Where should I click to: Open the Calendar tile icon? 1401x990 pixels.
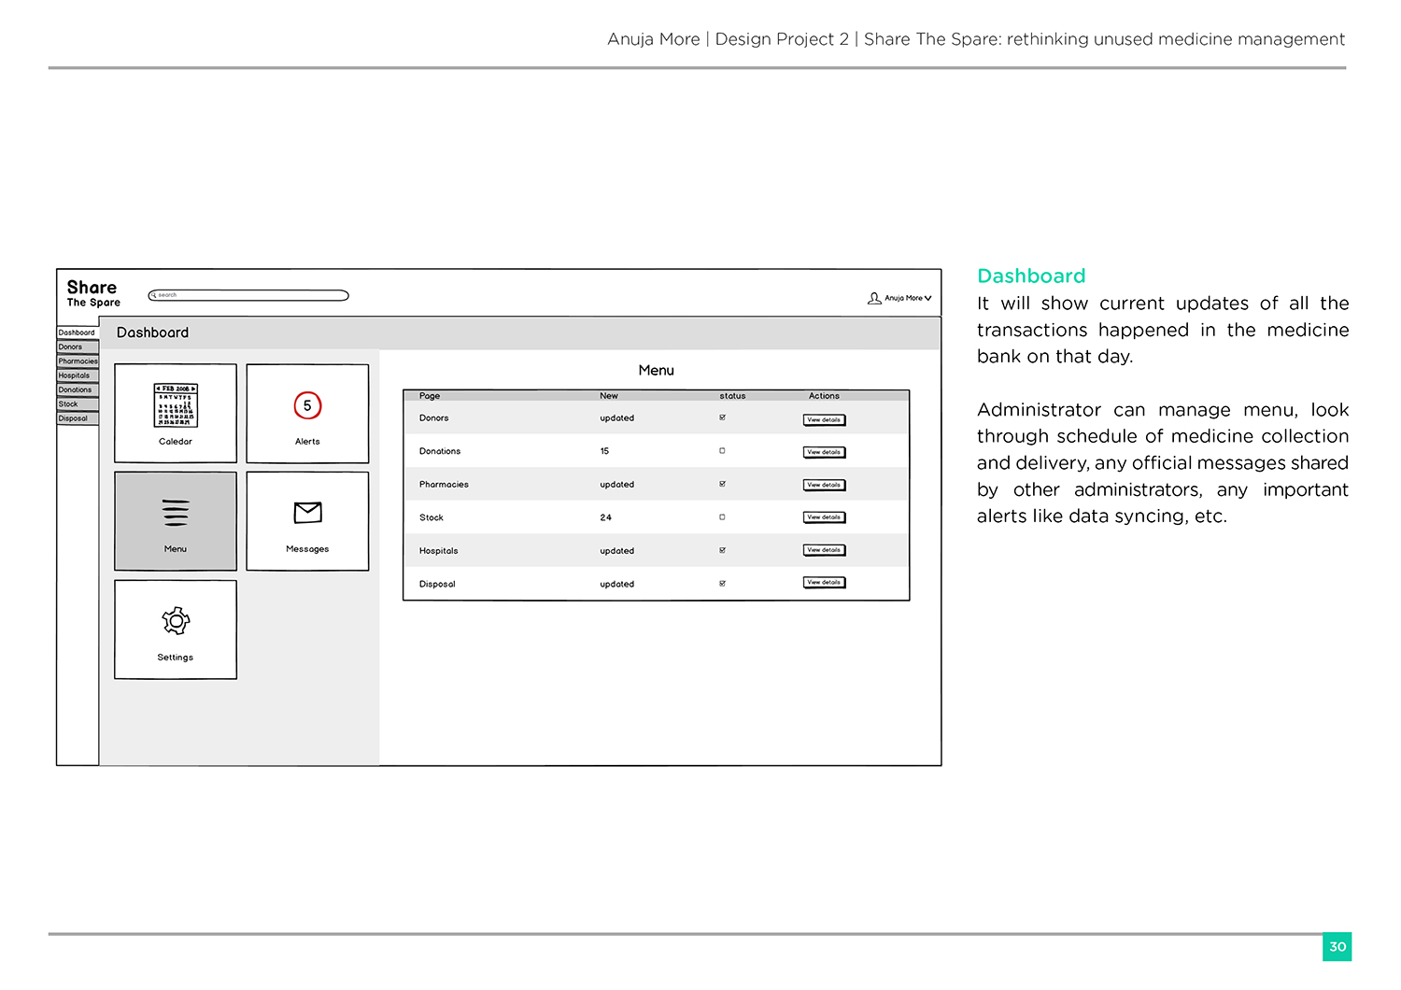(176, 405)
